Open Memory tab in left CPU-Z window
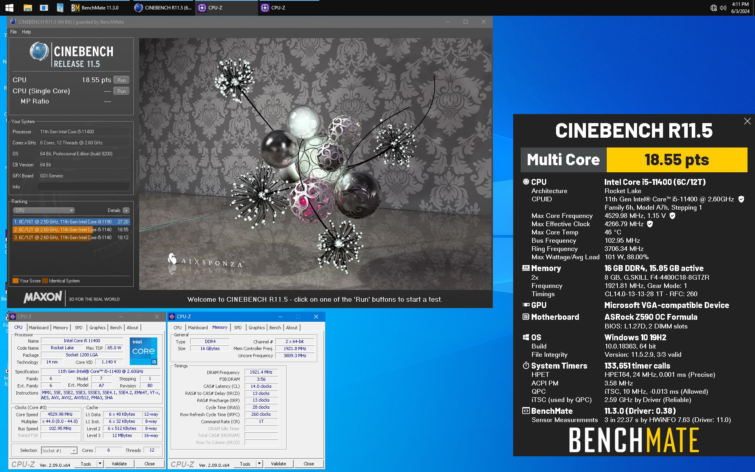Viewport: 755px width, 472px height. tap(61, 328)
